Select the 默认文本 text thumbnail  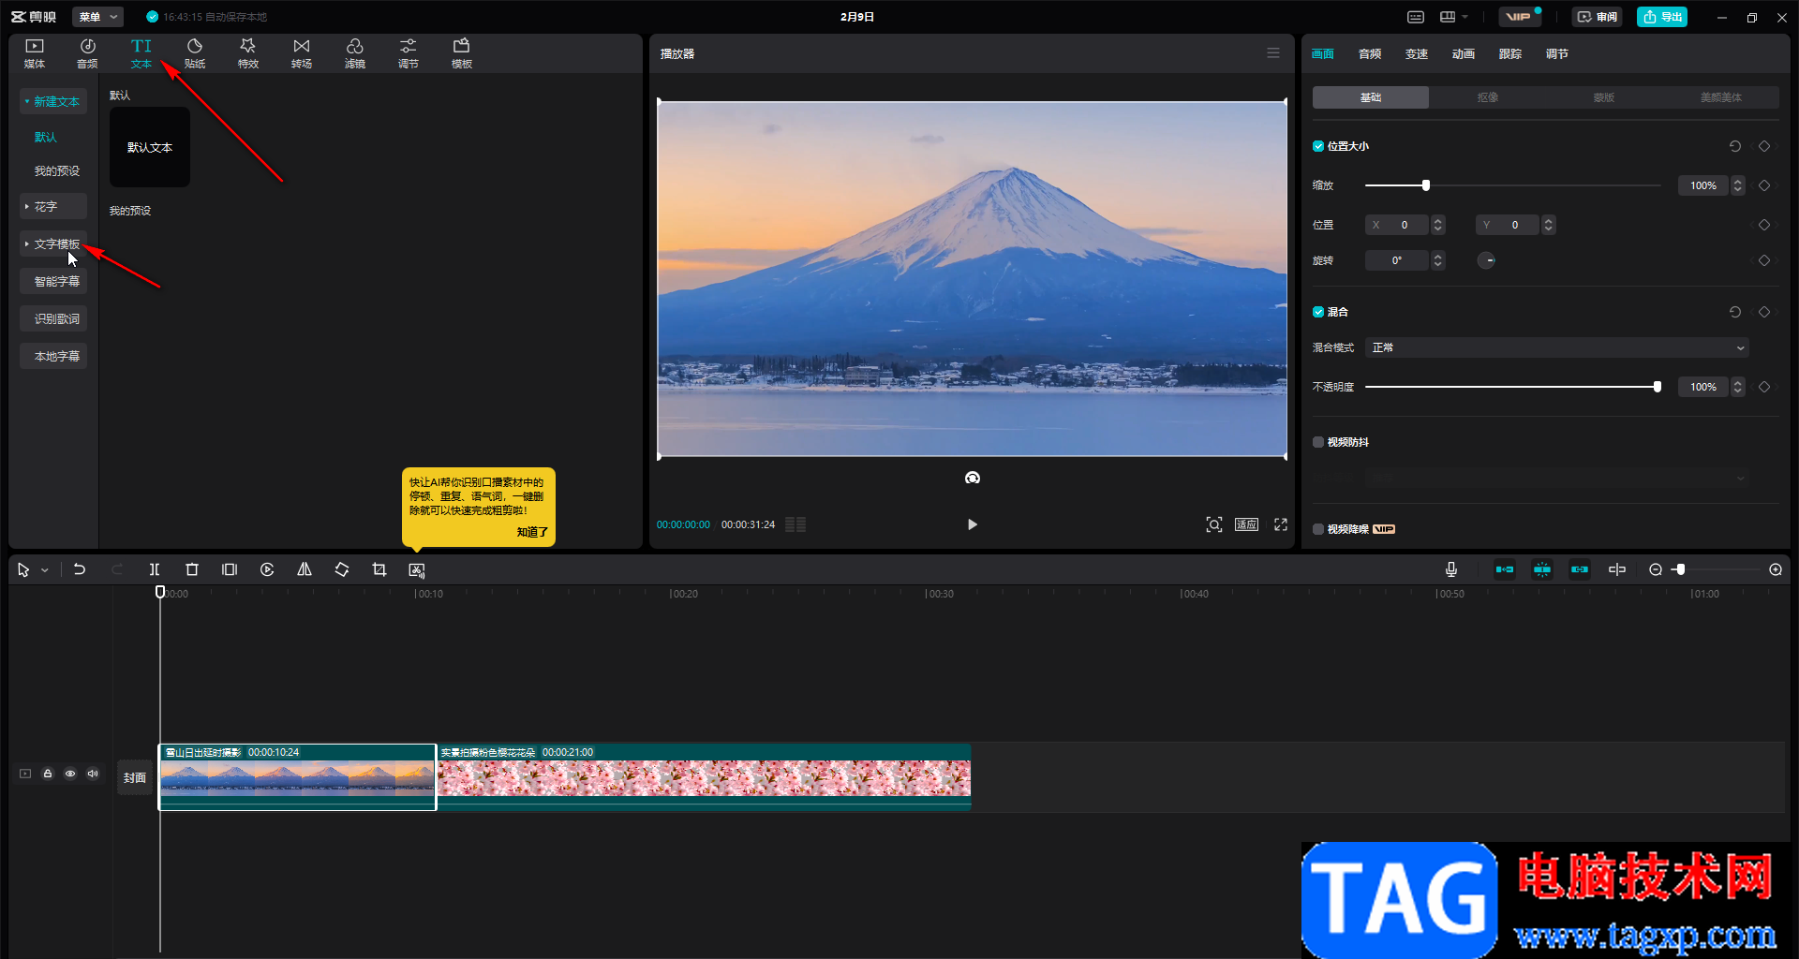tap(150, 147)
